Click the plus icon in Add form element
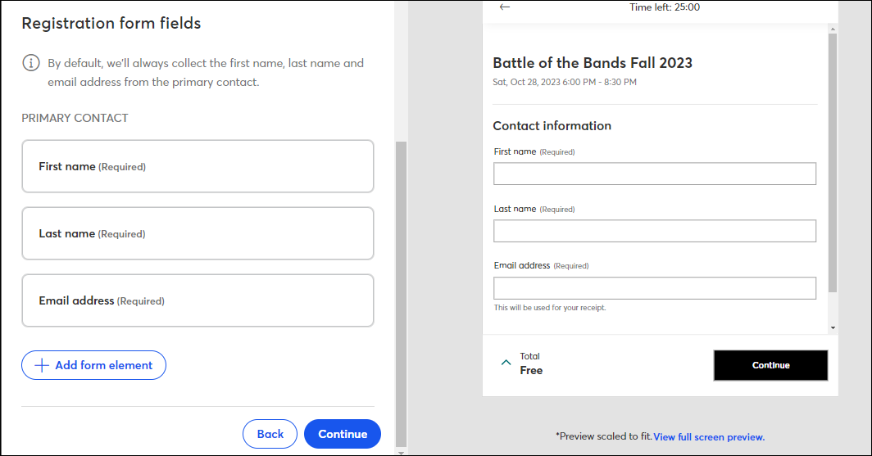 42,365
